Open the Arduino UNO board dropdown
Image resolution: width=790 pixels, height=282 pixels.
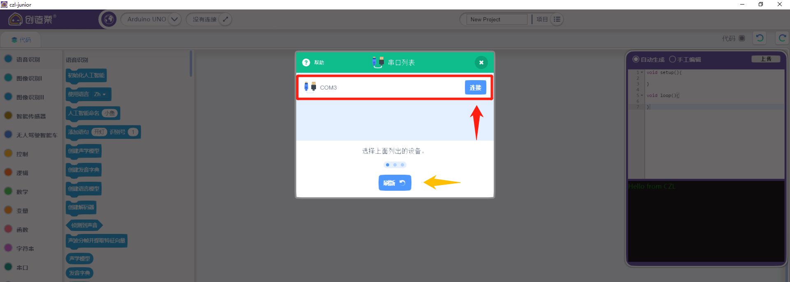click(174, 19)
